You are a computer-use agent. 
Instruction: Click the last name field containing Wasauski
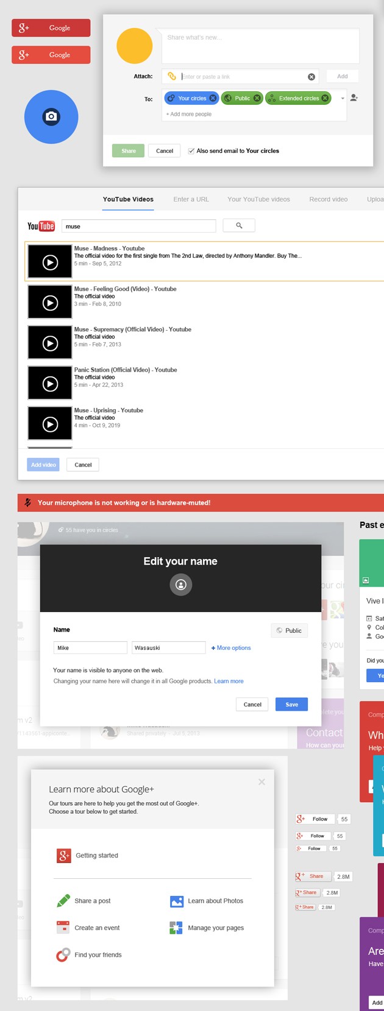(x=168, y=647)
